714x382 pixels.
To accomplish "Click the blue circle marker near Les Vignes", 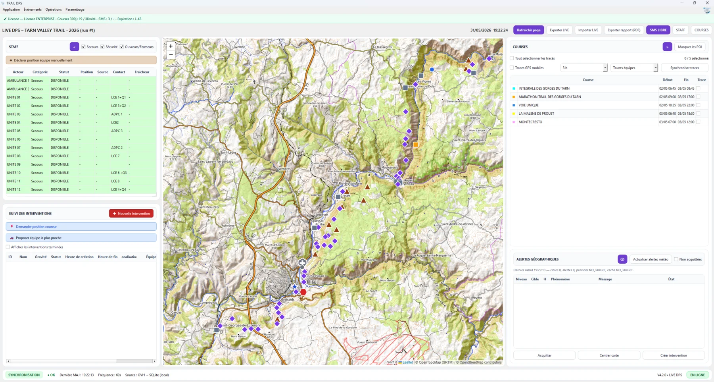I will pyautogui.click(x=432, y=69).
